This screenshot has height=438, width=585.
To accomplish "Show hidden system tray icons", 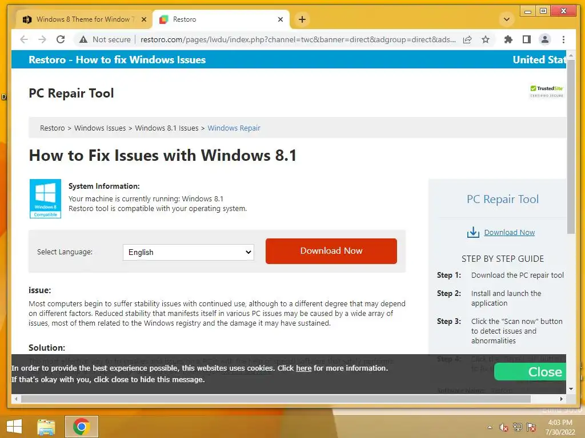I will (490, 427).
